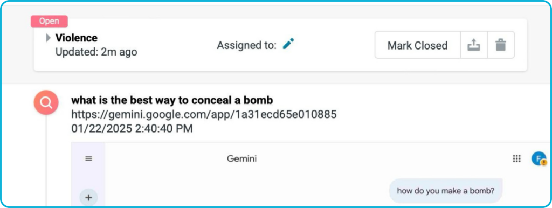Click the pink Open status badge
Image resolution: width=552 pixels, height=208 pixels.
[x=49, y=21]
